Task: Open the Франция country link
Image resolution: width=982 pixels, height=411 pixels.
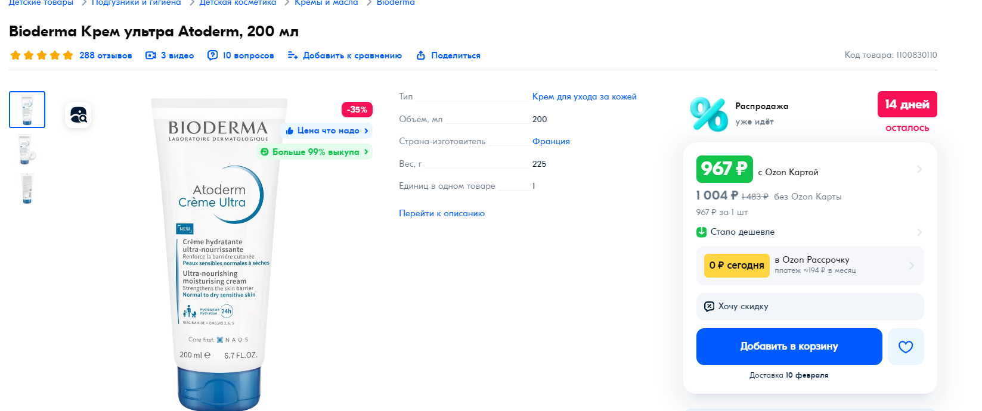Action: click(551, 141)
